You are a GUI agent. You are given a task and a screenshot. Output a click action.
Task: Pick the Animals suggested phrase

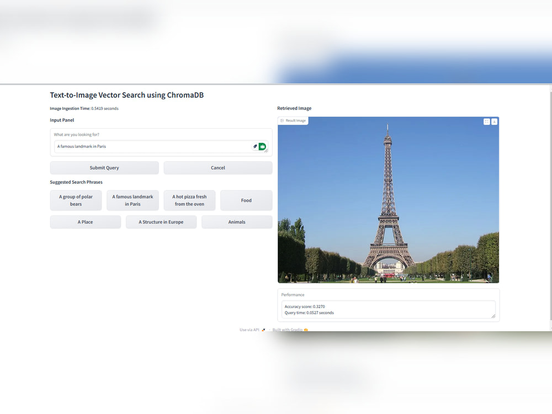click(x=237, y=222)
